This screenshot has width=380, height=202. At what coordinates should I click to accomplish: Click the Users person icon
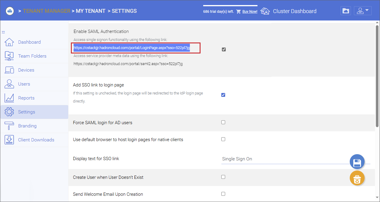tap(9, 84)
